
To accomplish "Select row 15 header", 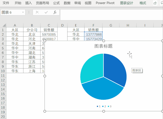I will pos(3,94).
